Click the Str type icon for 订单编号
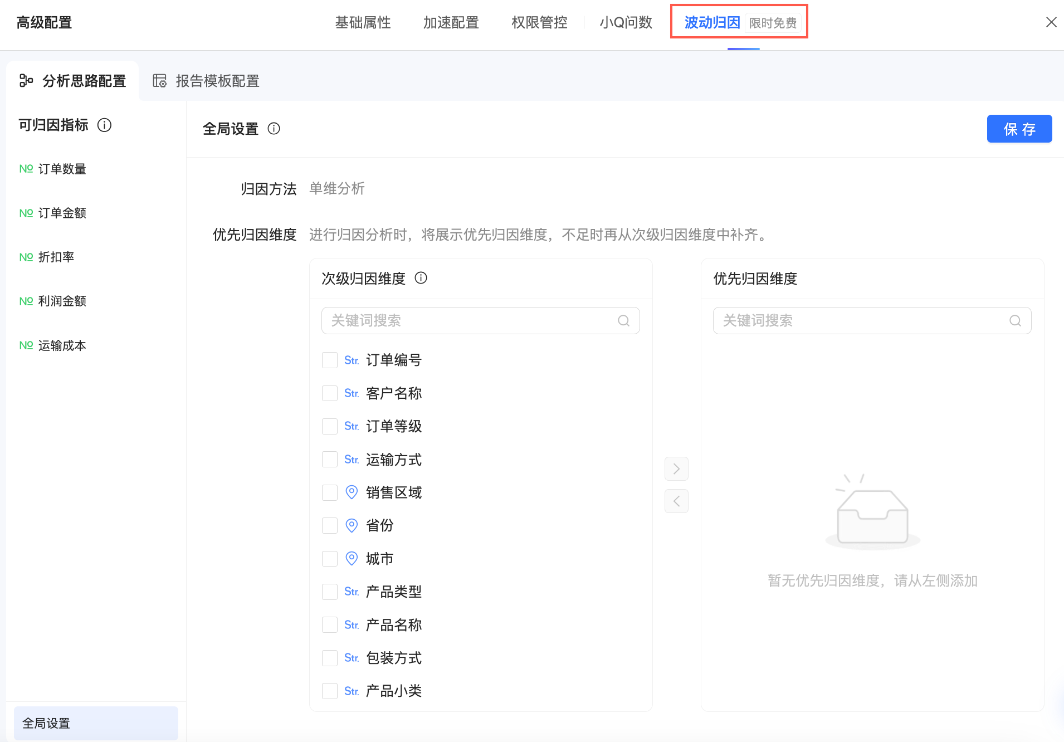The height and width of the screenshot is (742, 1064). pos(352,360)
